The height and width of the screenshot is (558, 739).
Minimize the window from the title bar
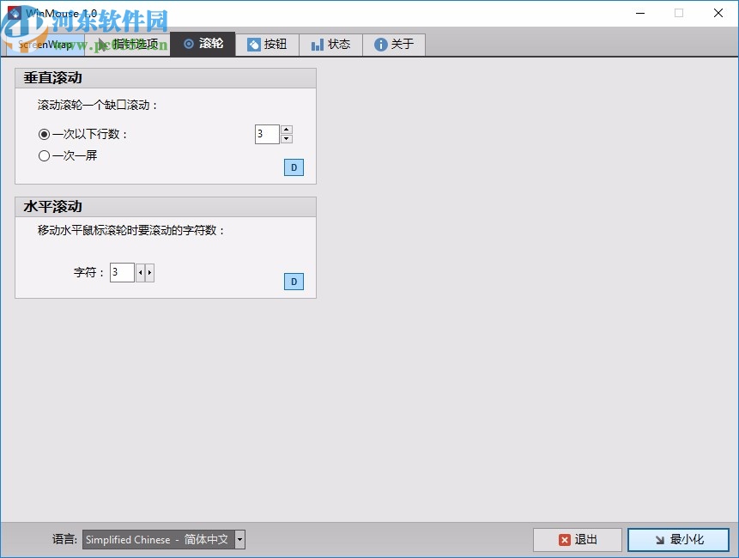click(x=640, y=13)
